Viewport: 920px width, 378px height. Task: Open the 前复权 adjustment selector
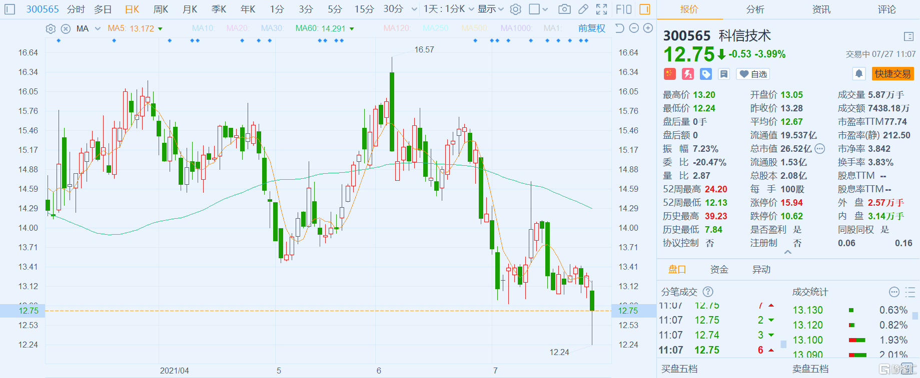[x=592, y=28]
